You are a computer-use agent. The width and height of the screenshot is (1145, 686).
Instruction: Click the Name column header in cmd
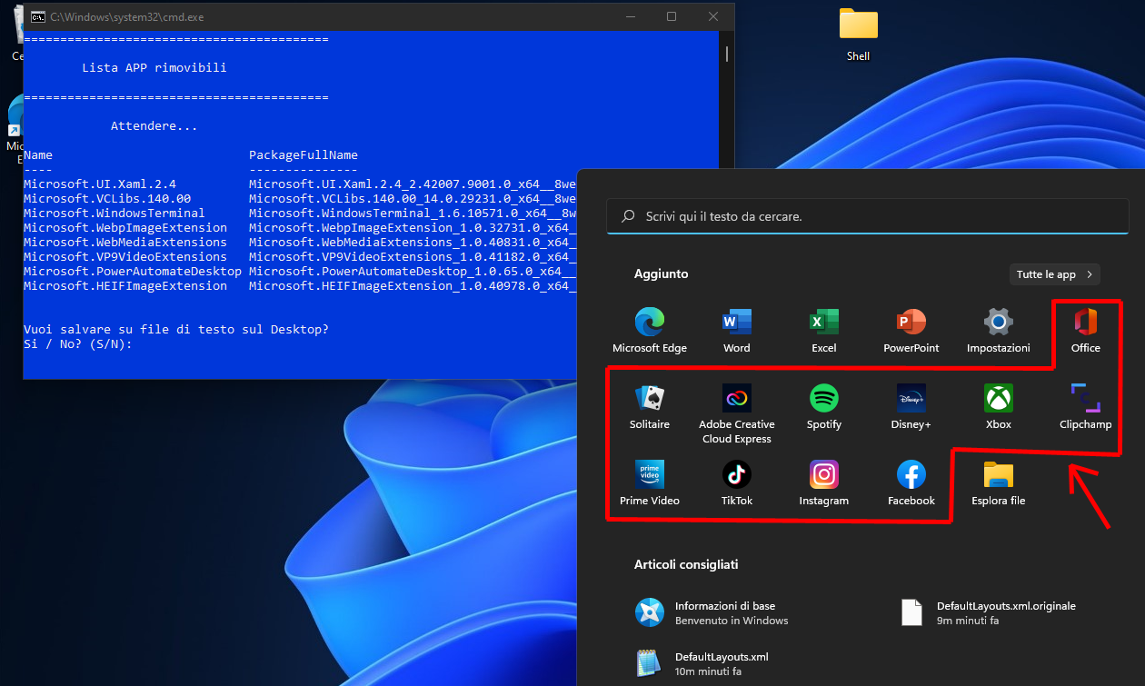pos(38,155)
